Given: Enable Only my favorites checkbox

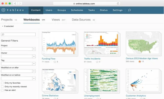Looking at the screenshot, I should [x=2, y=83].
